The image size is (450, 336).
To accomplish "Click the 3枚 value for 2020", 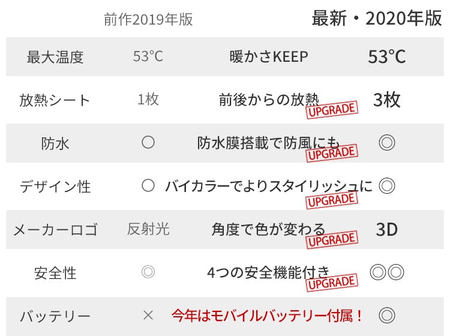I will tap(387, 100).
